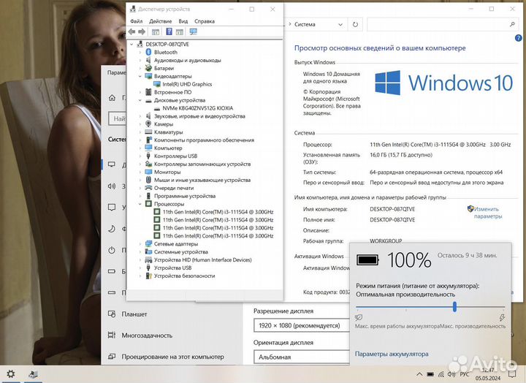Click the Клавиатуры category icon
526x383 pixels.
click(148, 132)
